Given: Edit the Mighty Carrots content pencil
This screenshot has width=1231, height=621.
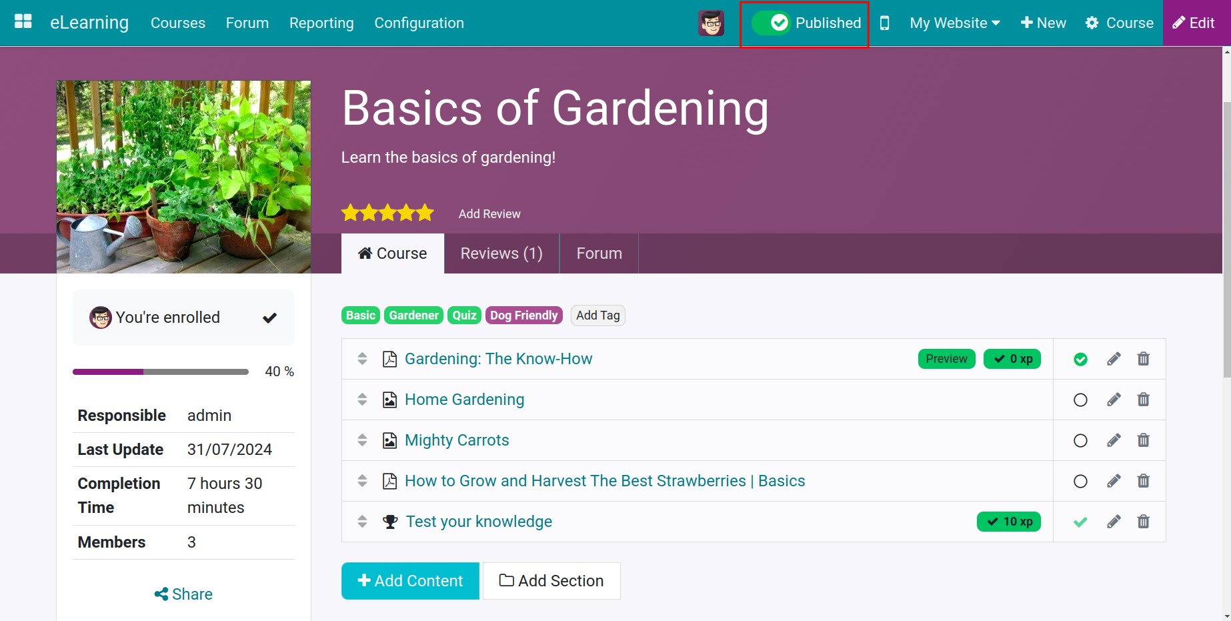Looking at the screenshot, I should (x=1114, y=440).
